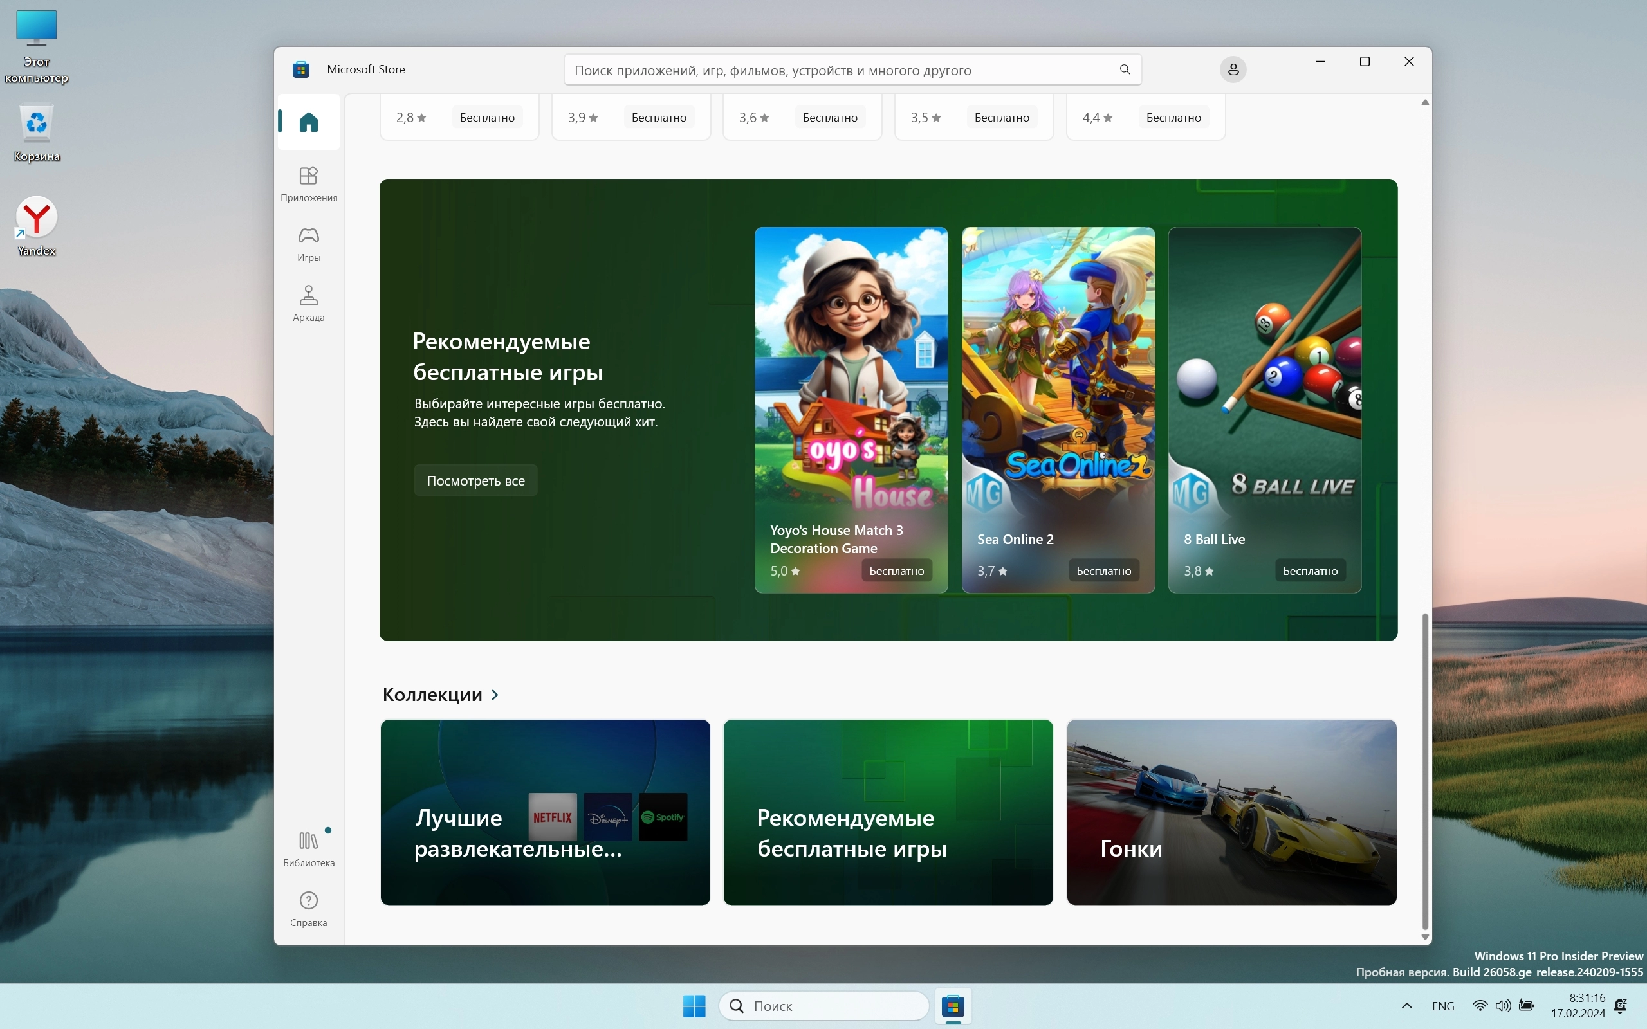Open the Приложения section in sidebar
This screenshot has width=1647, height=1029.
pos(308,184)
